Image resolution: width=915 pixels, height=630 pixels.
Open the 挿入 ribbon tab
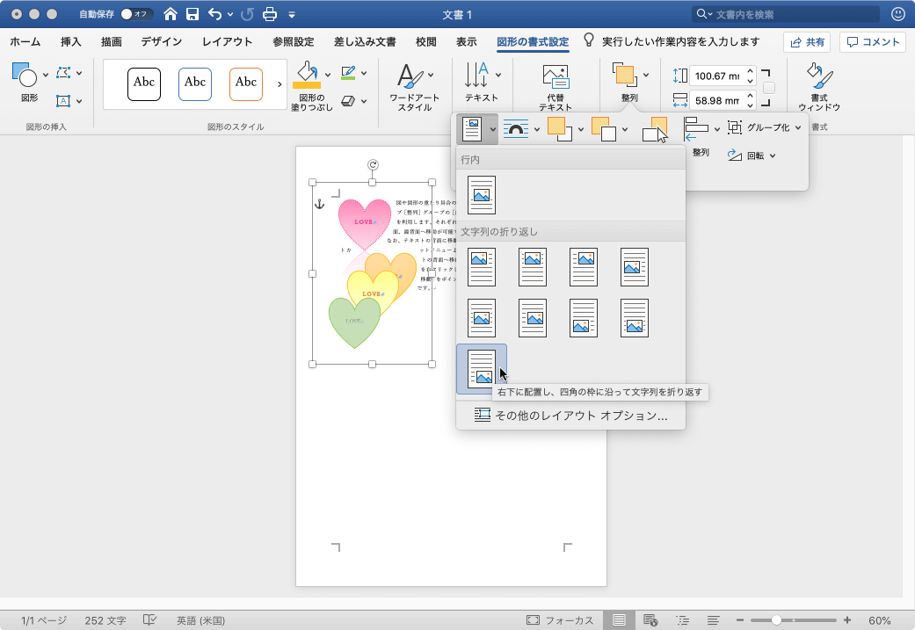tap(71, 42)
